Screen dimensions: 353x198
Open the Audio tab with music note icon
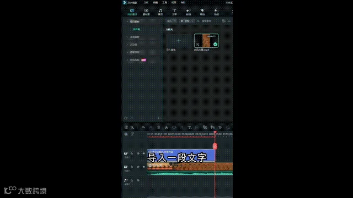pyautogui.click(x=161, y=12)
